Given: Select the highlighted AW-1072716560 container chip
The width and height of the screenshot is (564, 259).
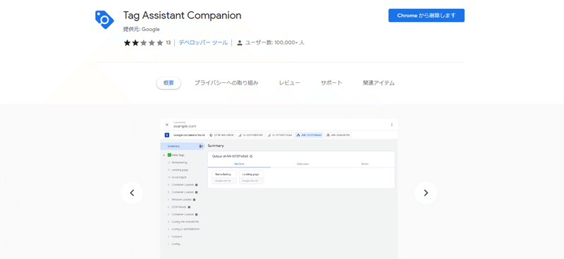Looking at the screenshot, I should point(309,135).
